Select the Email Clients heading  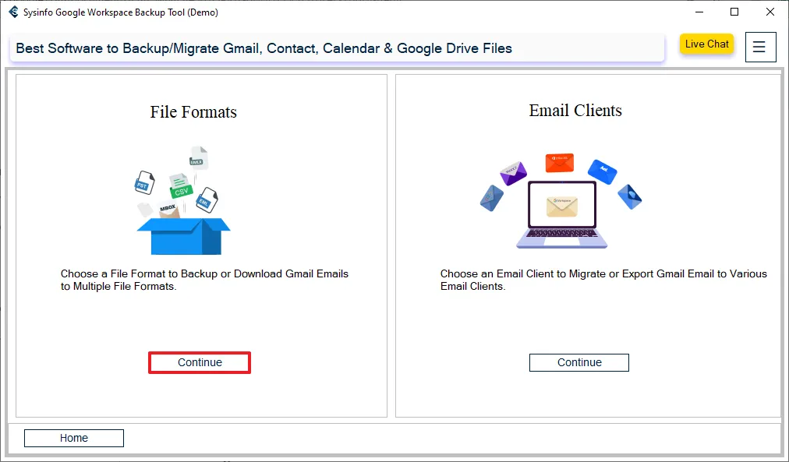pos(575,110)
